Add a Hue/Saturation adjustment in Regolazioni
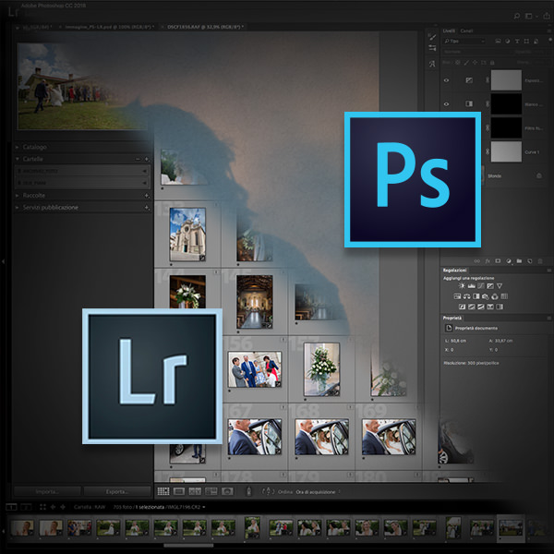 coord(458,296)
